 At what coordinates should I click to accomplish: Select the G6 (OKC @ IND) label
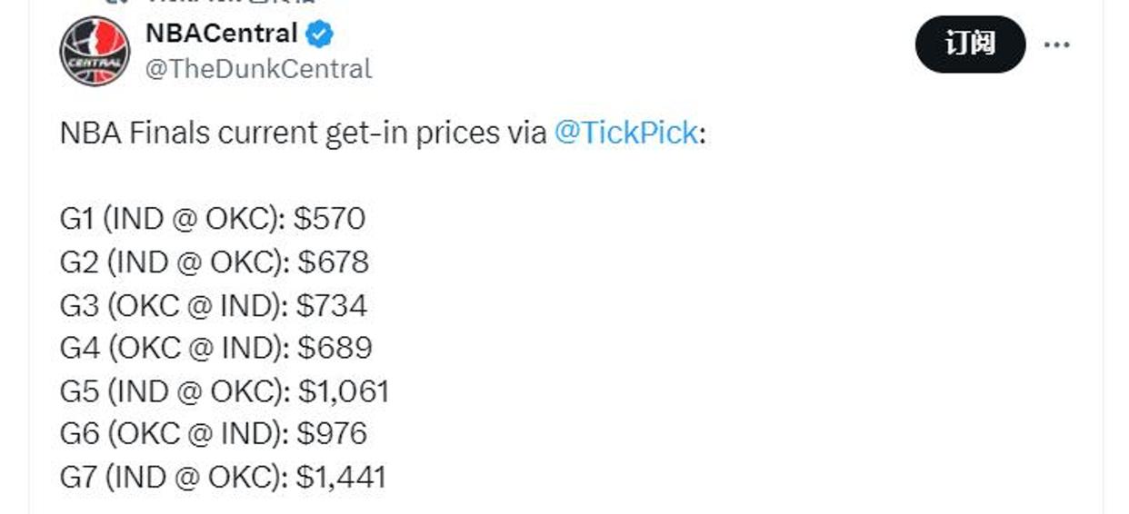point(175,434)
